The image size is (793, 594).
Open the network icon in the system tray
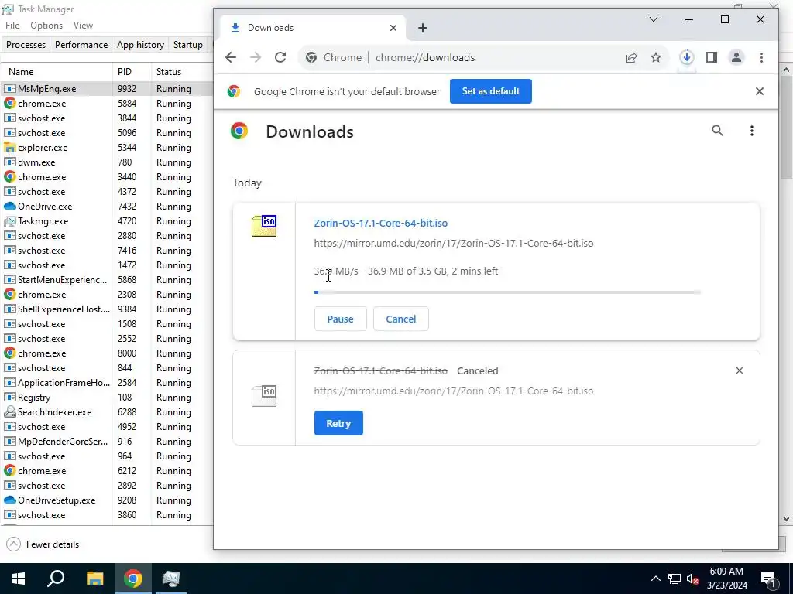[x=675, y=579]
